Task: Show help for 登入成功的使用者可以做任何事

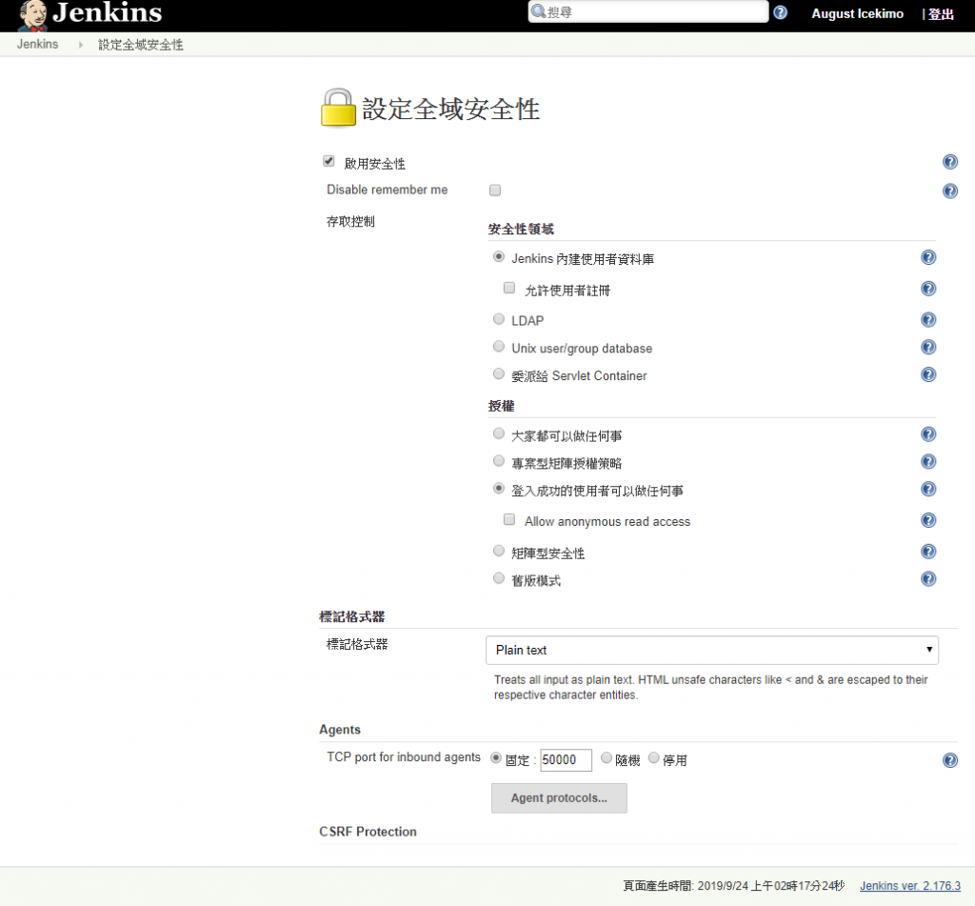Action: tap(927, 489)
